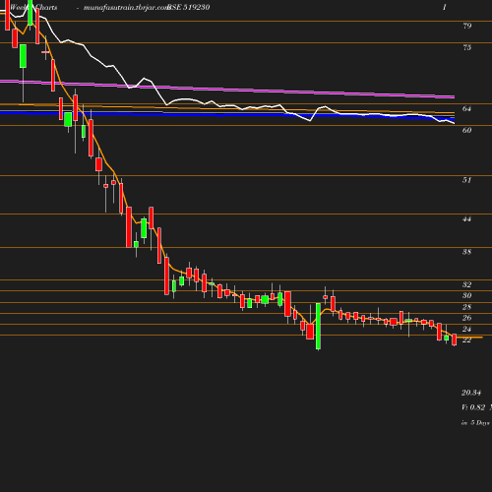Image resolution: width=492 pixels, height=492 pixels.
Task: Select the 79 price axis label
Action: click(x=467, y=26)
